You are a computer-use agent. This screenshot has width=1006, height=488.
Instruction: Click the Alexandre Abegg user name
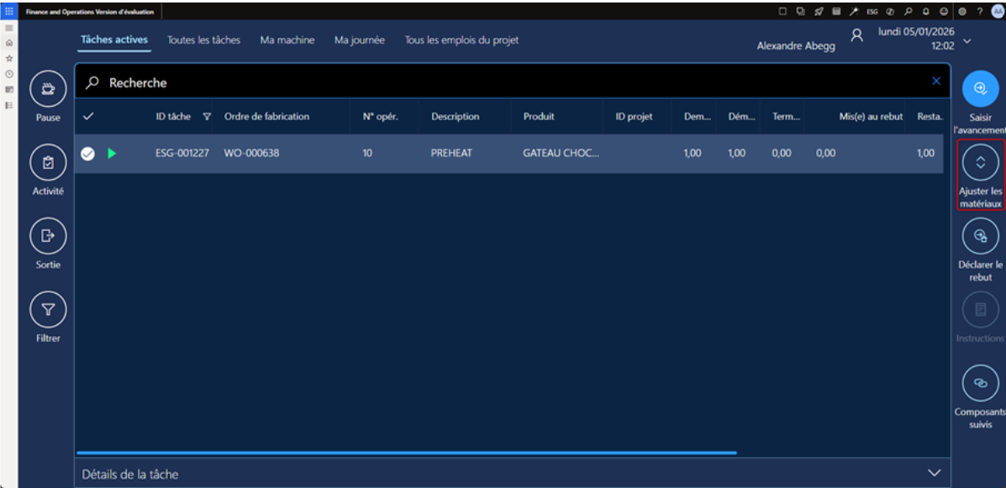coord(796,46)
